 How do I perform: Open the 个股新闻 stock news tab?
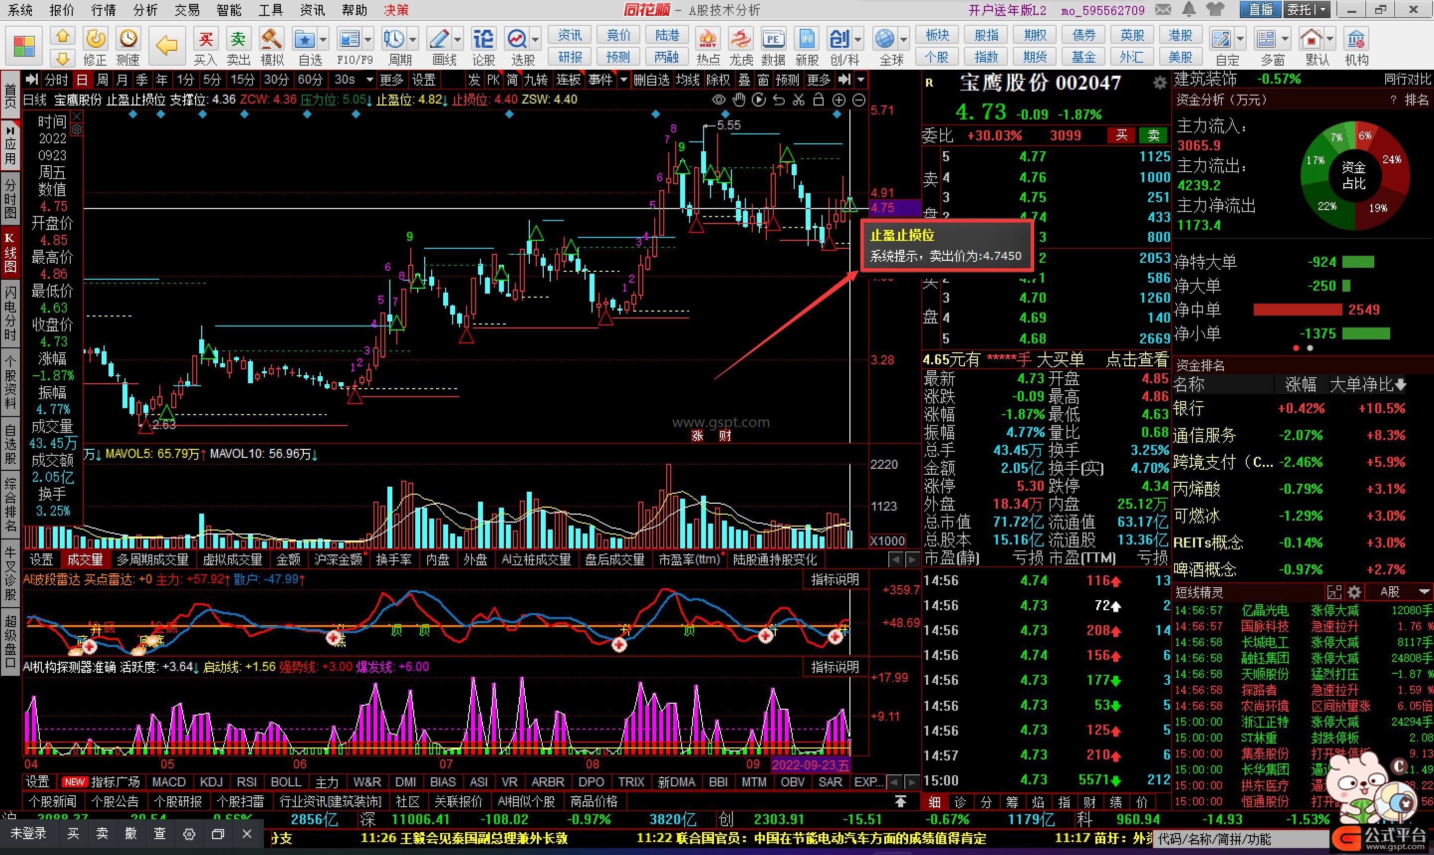pos(52,801)
